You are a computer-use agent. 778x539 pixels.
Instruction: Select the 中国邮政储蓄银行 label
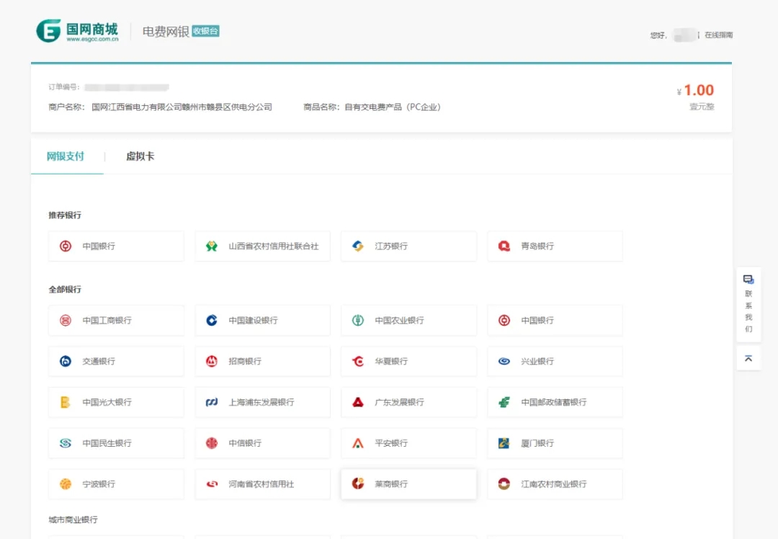tap(554, 402)
